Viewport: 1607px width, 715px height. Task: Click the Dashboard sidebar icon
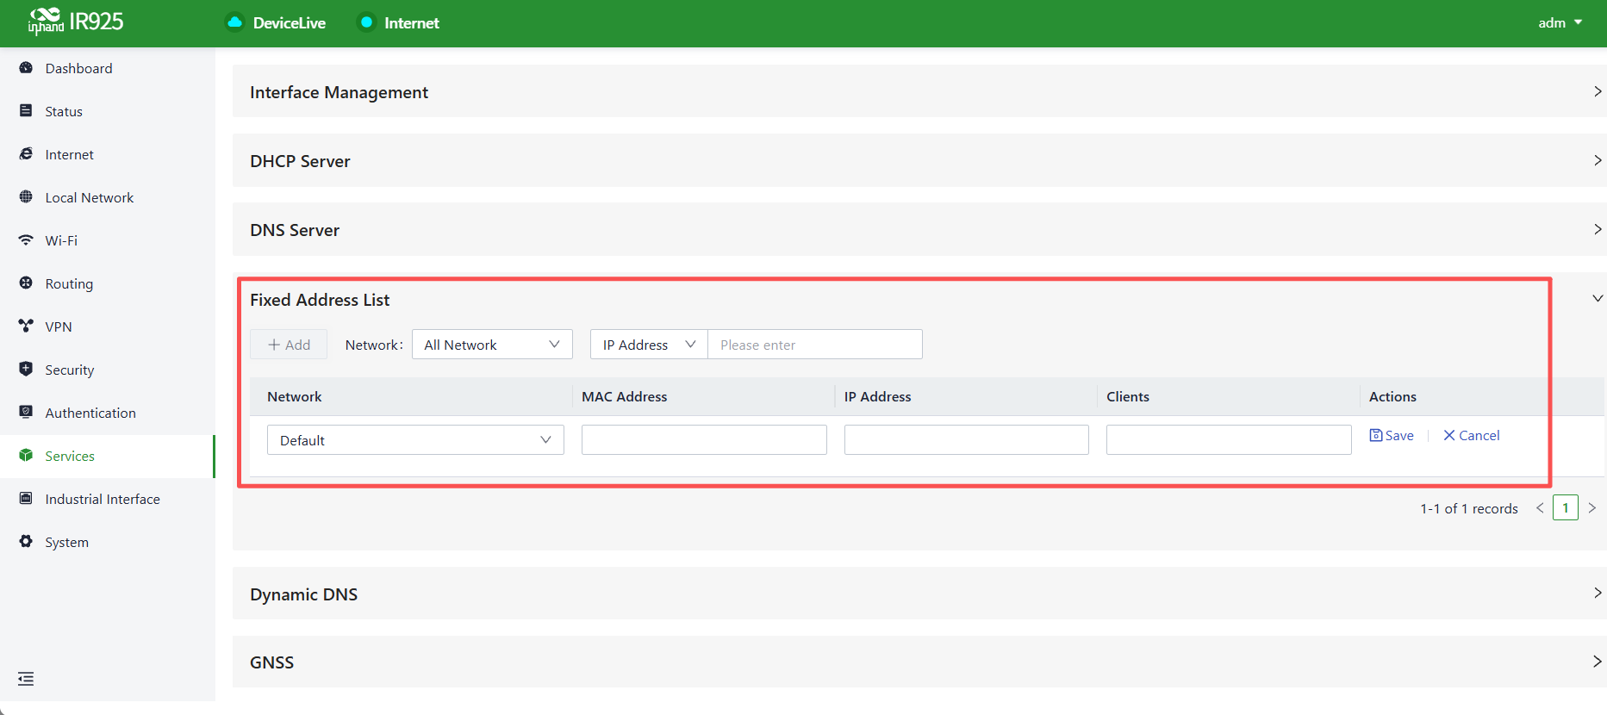coord(26,68)
